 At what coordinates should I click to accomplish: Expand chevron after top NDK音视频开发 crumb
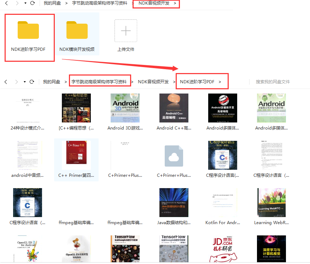pyautogui.click(x=175, y=3)
